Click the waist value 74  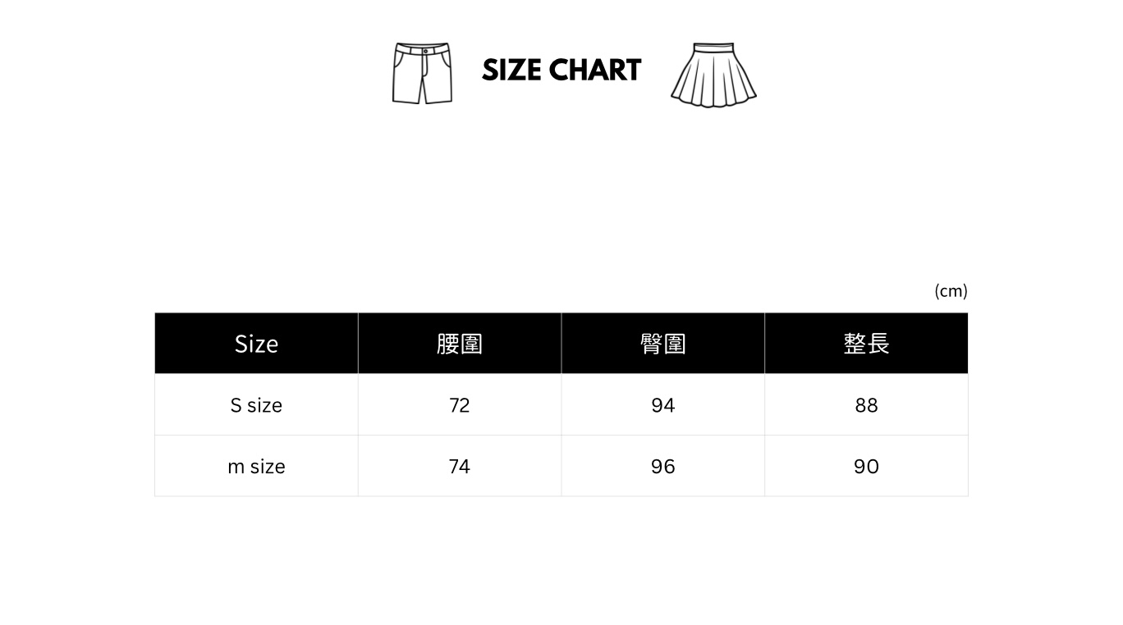tap(460, 467)
